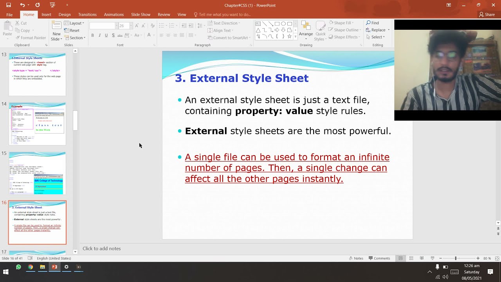This screenshot has width=501, height=282.
Task: Toggle Underline formatting
Action: click(106, 35)
